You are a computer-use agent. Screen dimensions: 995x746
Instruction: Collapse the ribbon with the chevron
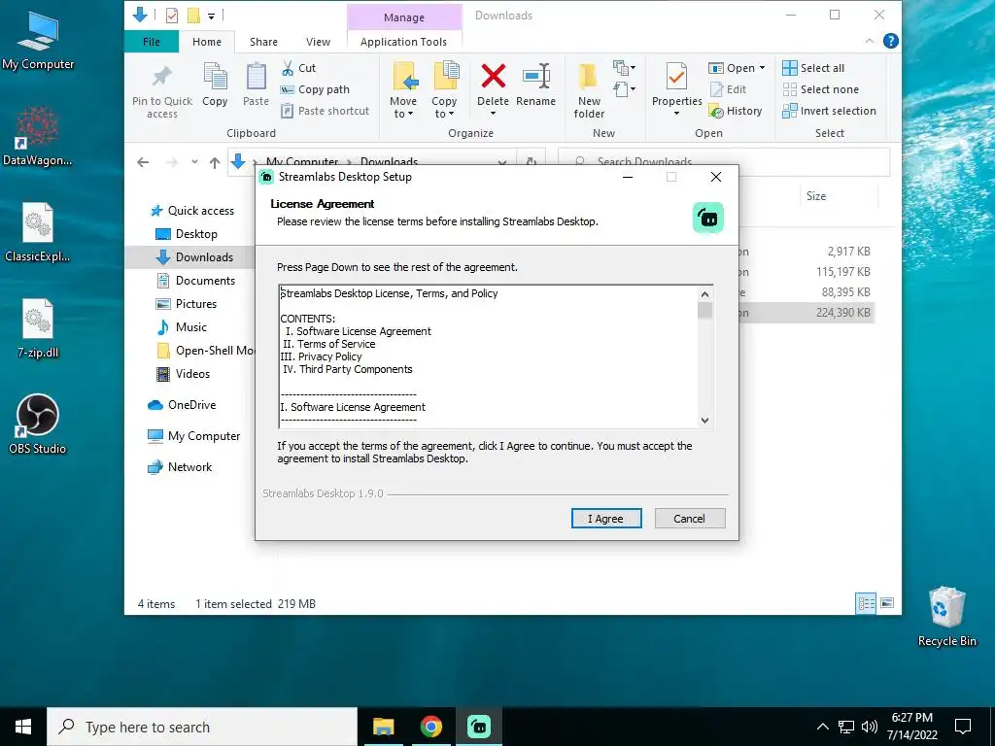click(x=870, y=41)
